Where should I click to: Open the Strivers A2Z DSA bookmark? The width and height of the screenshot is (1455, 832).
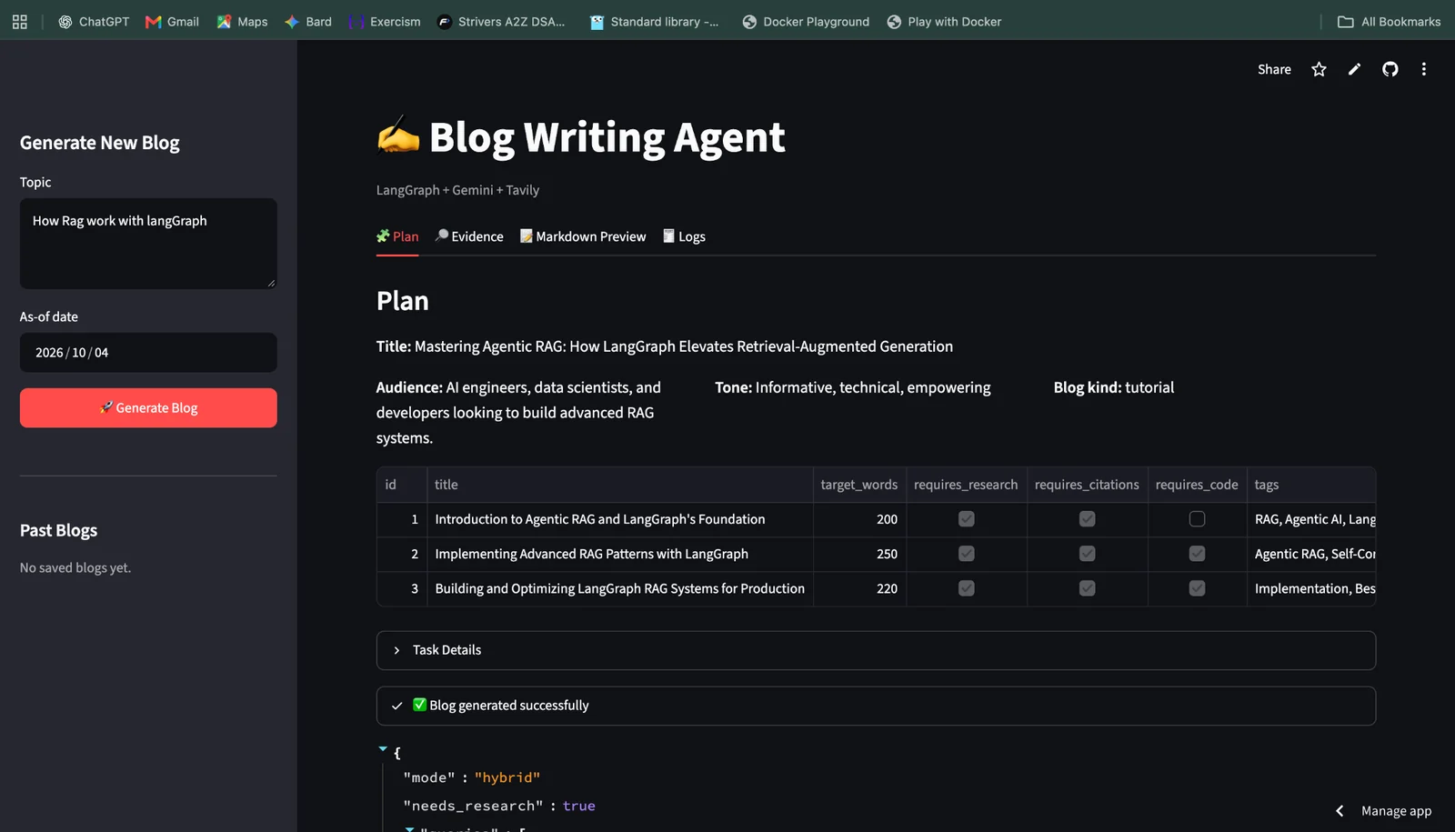501,22
